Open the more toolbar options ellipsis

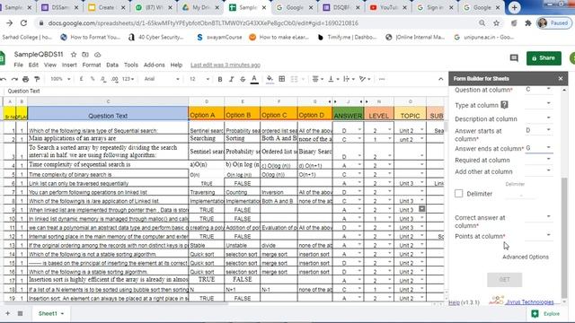tap(382, 79)
